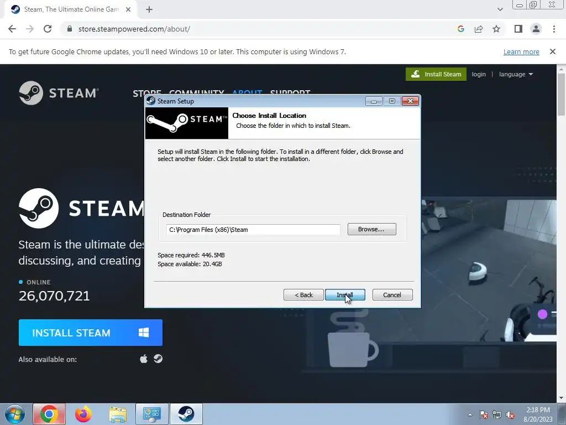Click the muted volume tray icon
Screen dimensions: 566x425
point(510,415)
